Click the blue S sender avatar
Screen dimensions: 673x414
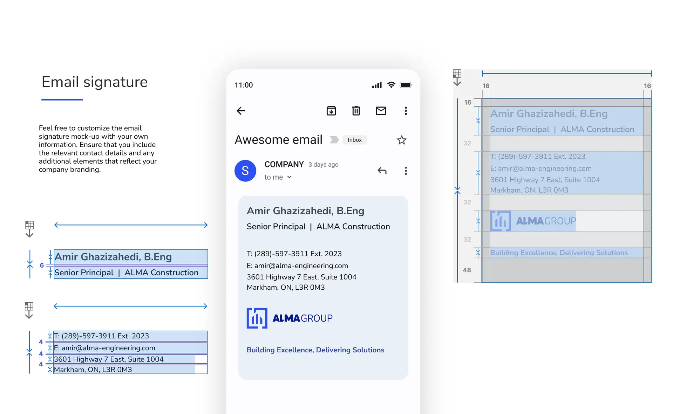(245, 171)
